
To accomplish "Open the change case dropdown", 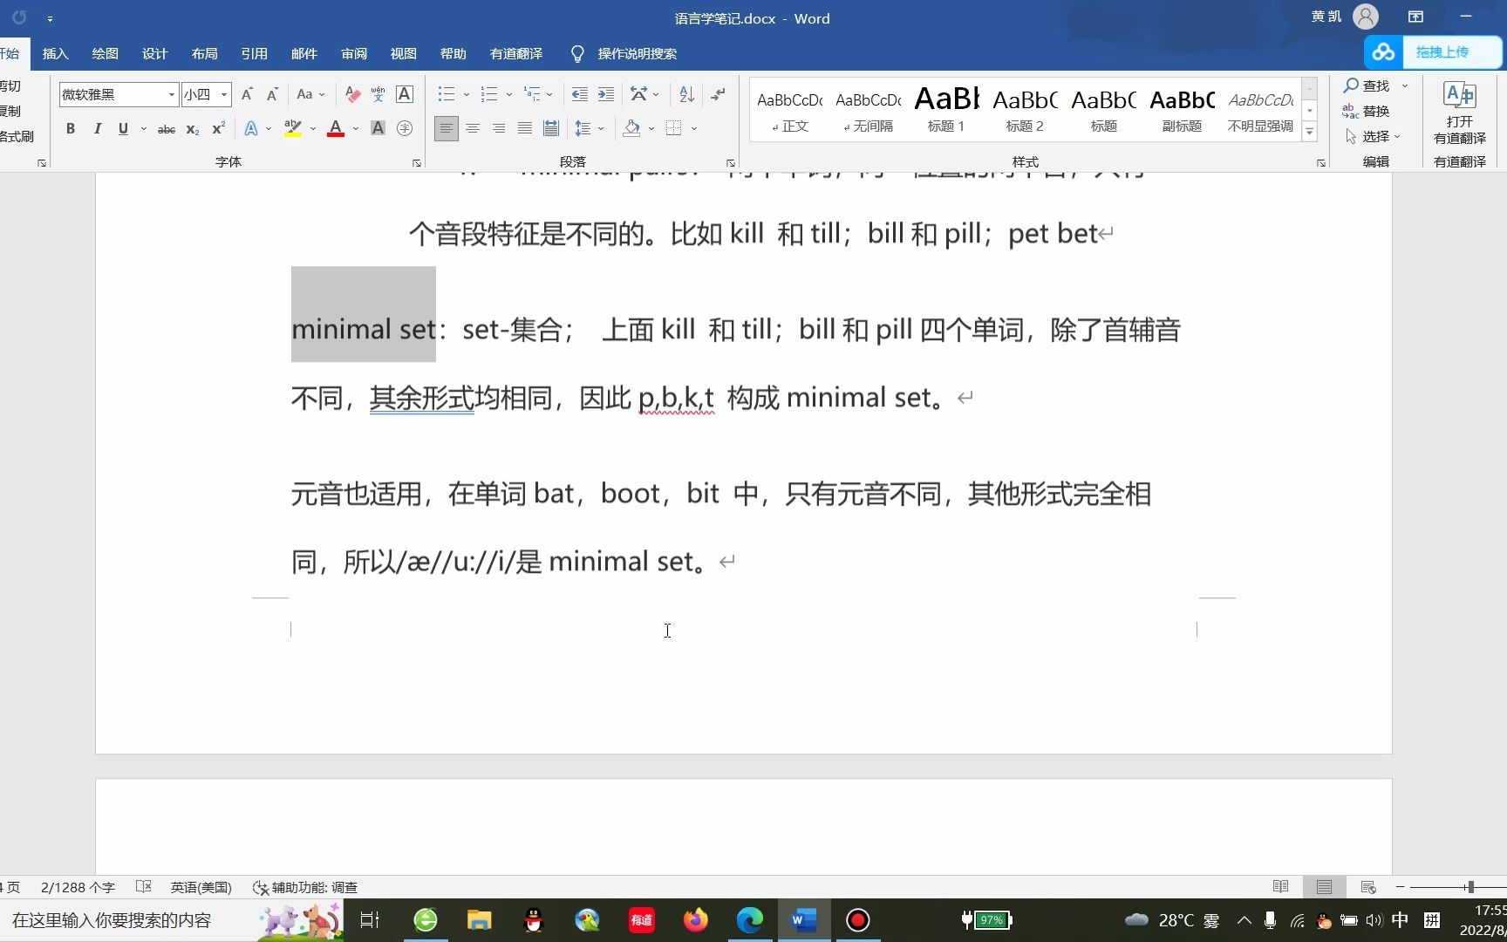I will pyautogui.click(x=310, y=94).
